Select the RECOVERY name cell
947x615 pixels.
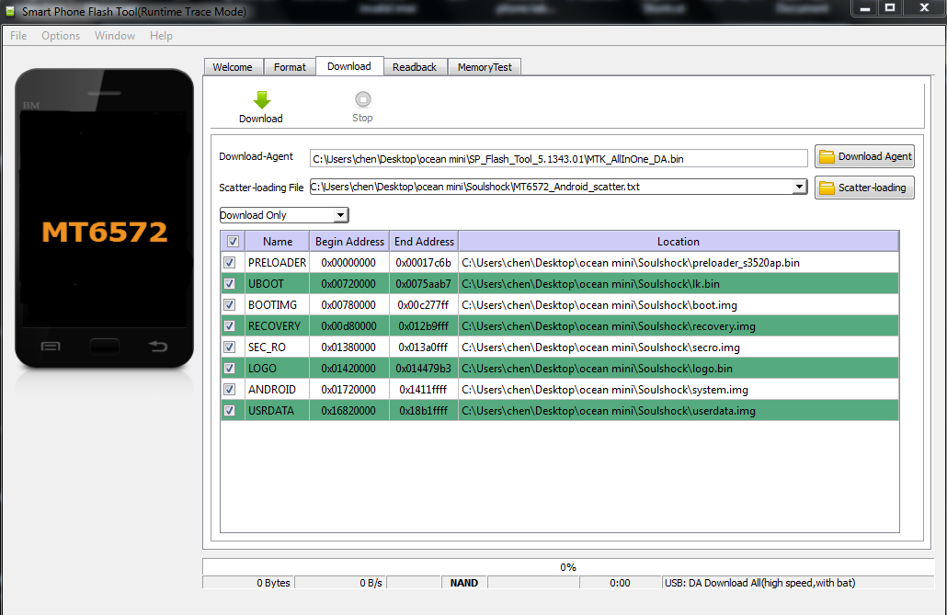278,326
